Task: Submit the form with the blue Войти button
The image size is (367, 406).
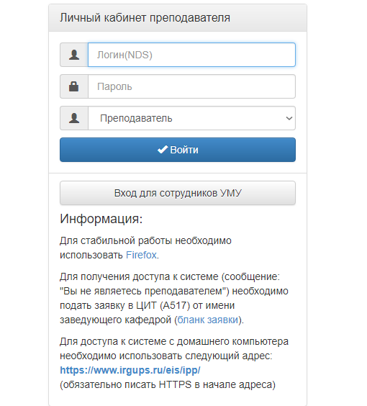Action: [178, 150]
